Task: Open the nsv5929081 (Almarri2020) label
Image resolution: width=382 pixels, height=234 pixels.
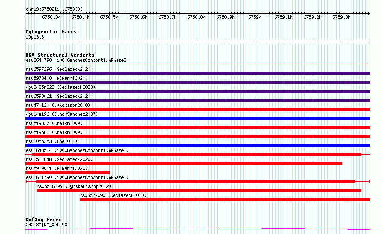Action: pyautogui.click(x=57, y=168)
